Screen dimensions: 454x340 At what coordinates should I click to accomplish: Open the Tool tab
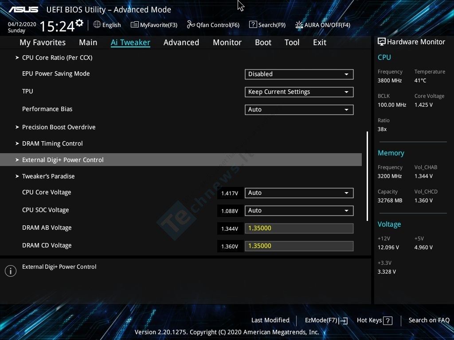(292, 42)
